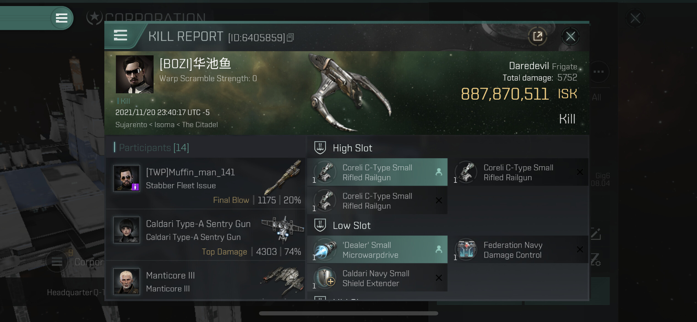Open Muffin_man_141 participant portrait
Screen dimensions: 697x322
[x=127, y=178]
